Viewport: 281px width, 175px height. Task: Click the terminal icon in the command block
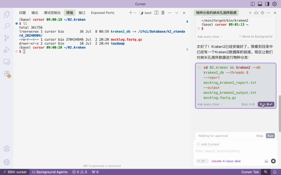point(200,68)
